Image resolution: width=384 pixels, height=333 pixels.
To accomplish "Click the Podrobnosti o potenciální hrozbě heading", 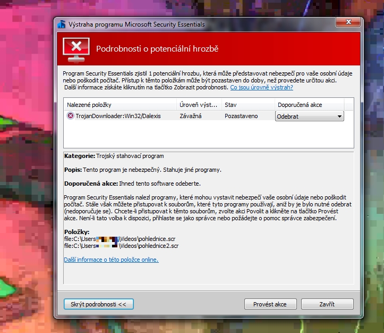I will pyautogui.click(x=157, y=49).
